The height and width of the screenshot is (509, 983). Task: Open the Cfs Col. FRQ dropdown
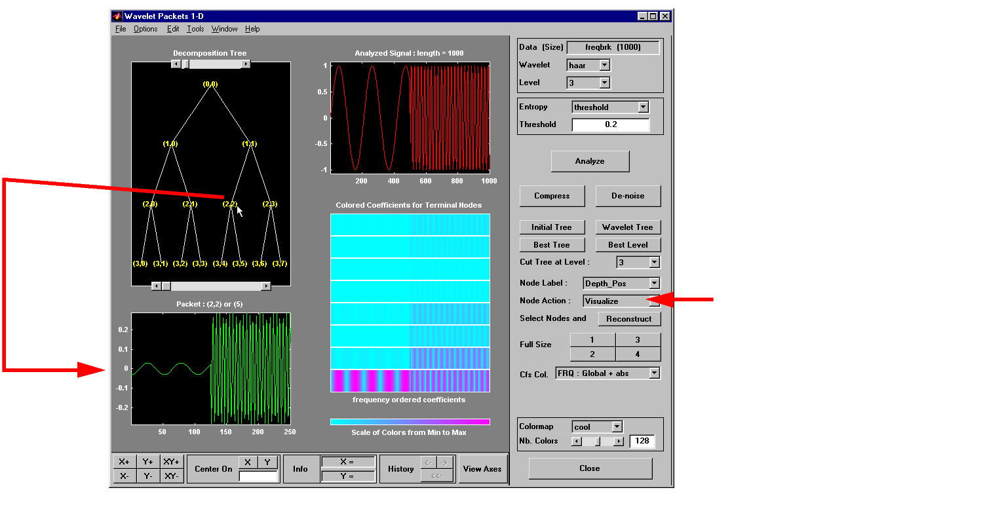[653, 373]
